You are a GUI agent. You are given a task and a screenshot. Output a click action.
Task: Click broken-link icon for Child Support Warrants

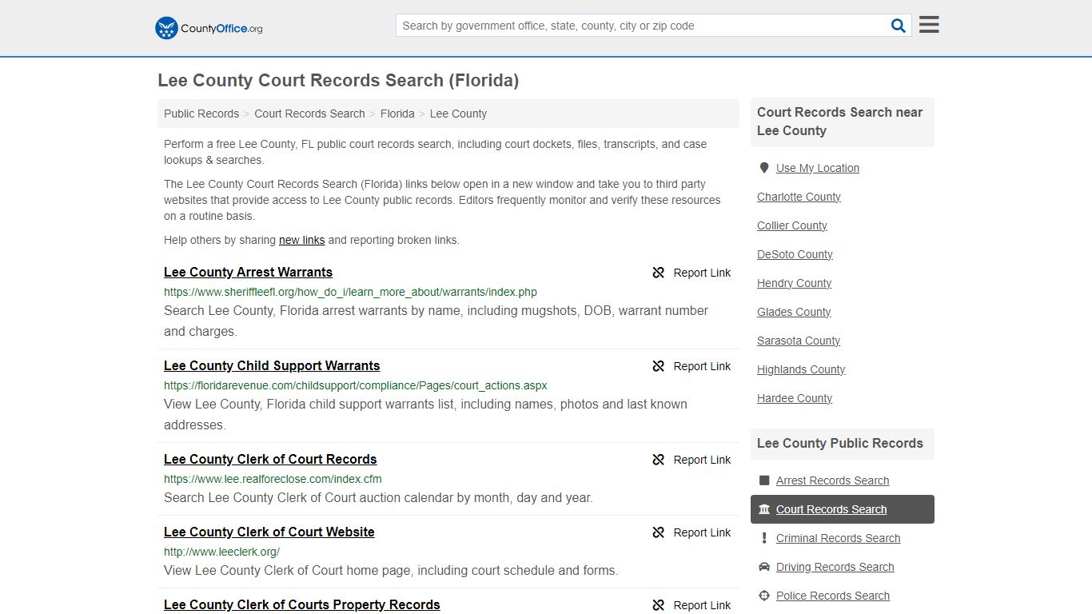659,366
